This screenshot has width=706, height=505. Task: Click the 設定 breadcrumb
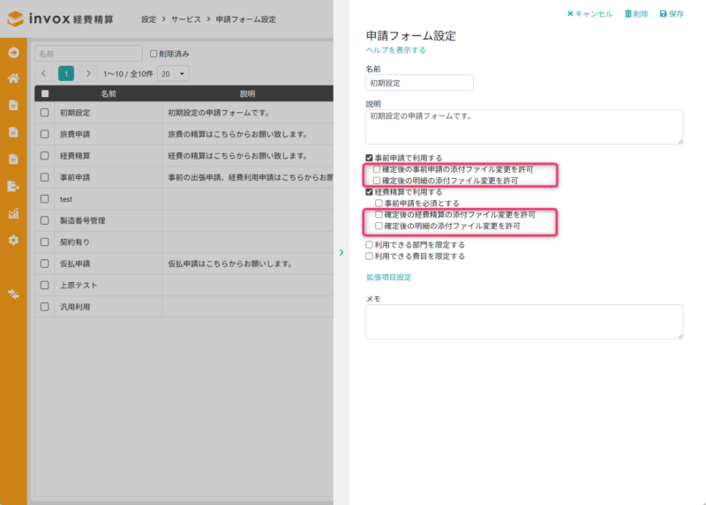coord(148,19)
